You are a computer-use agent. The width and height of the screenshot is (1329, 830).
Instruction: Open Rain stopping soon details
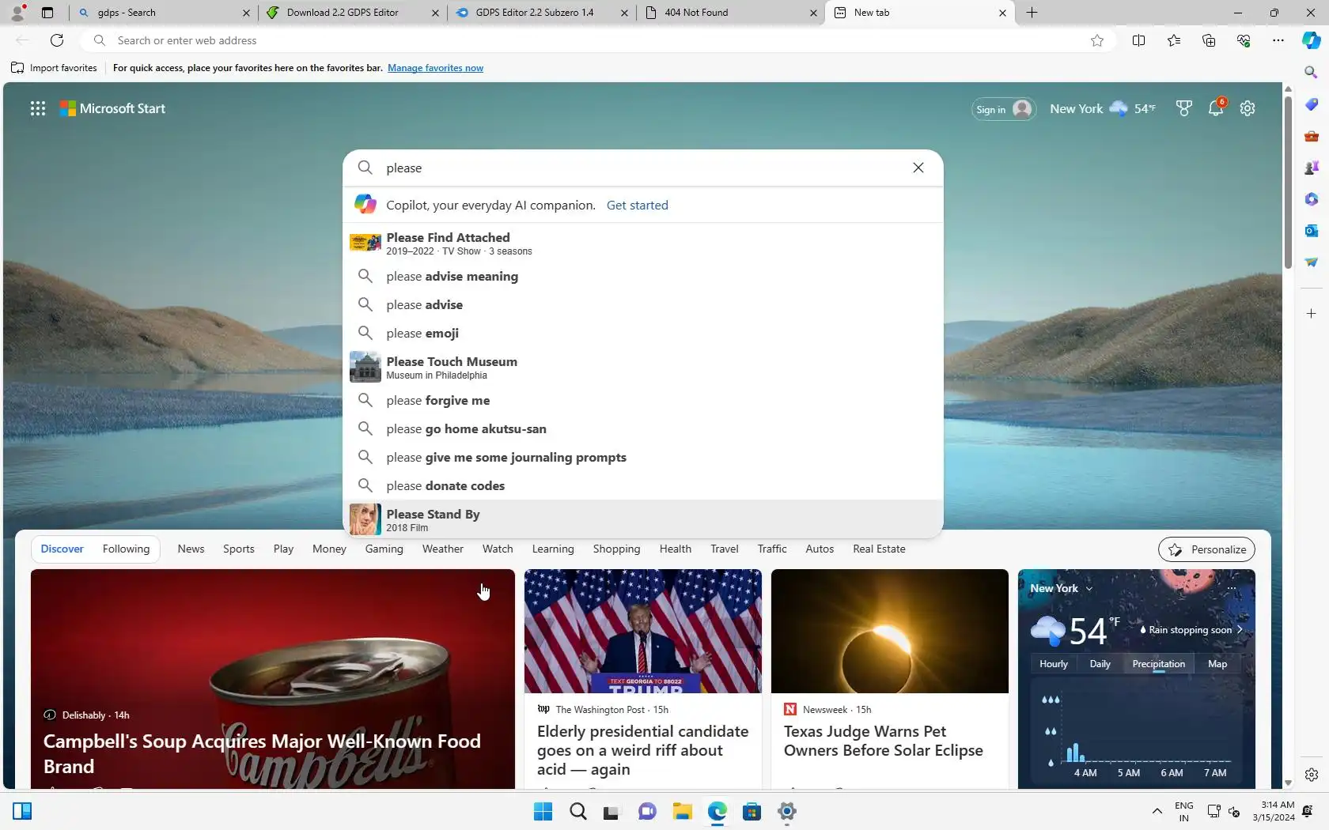pyautogui.click(x=1191, y=630)
